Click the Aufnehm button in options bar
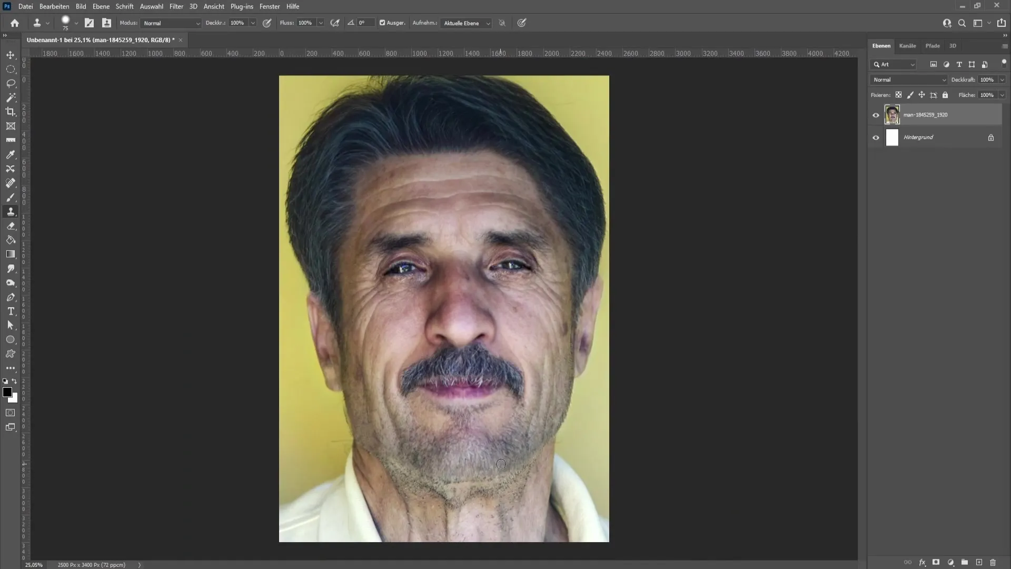Screen dimensions: 1011x569 click(424, 23)
